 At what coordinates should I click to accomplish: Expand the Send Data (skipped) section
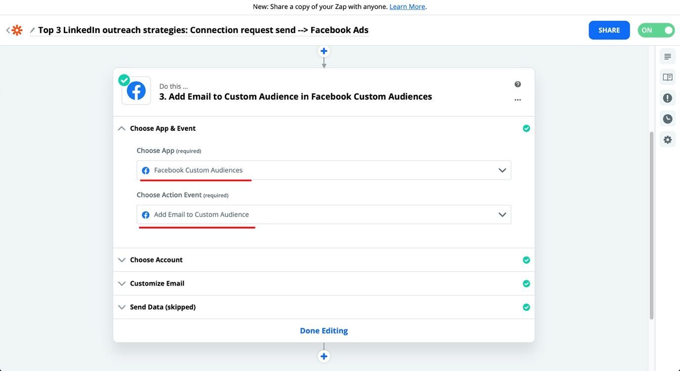[x=121, y=307]
